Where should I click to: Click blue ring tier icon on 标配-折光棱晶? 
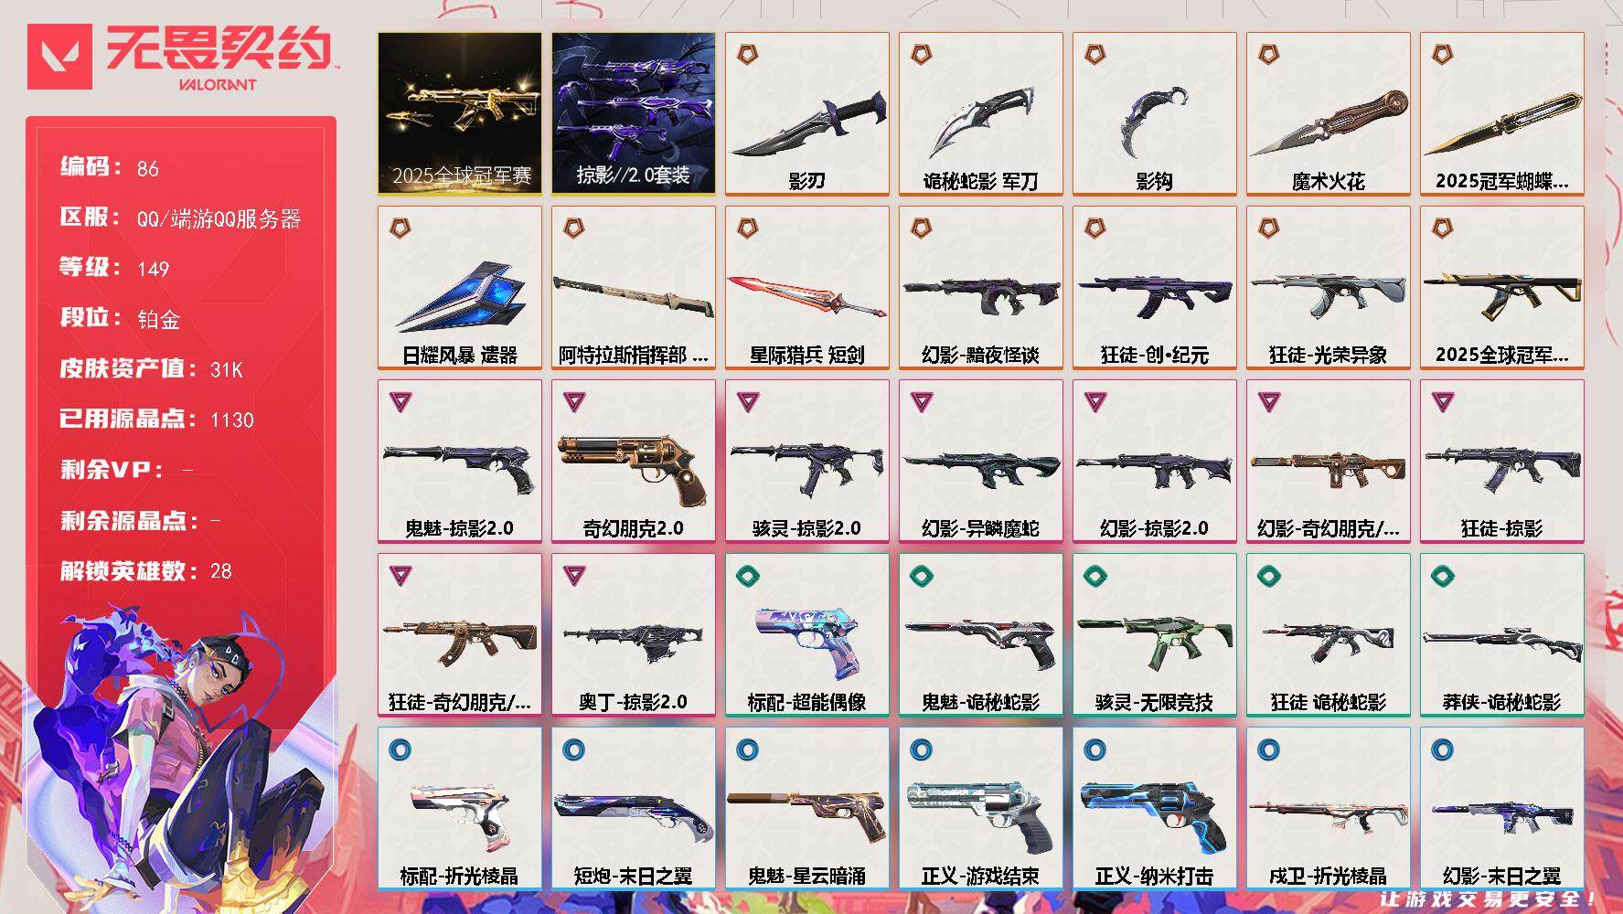coord(400,750)
